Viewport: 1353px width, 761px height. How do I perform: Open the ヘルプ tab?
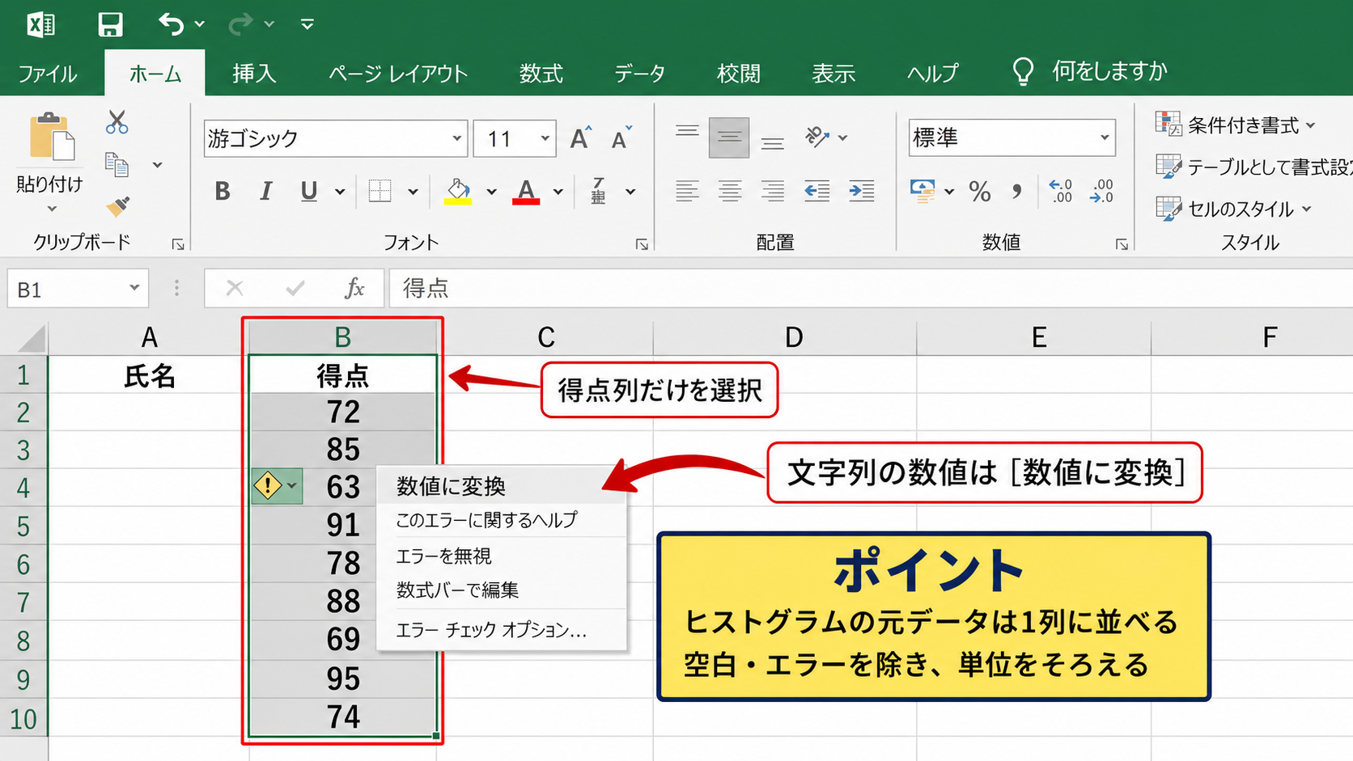[x=932, y=74]
